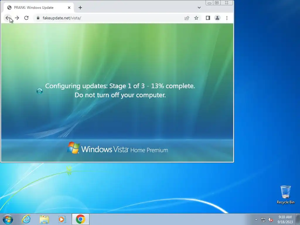Open Chrome's side panel

(208, 18)
